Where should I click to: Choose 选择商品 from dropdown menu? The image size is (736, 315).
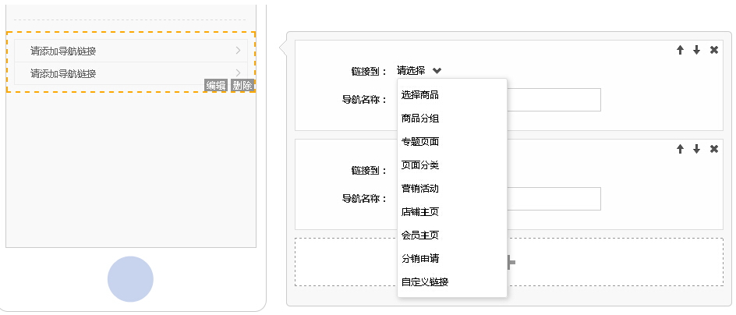[x=420, y=95]
